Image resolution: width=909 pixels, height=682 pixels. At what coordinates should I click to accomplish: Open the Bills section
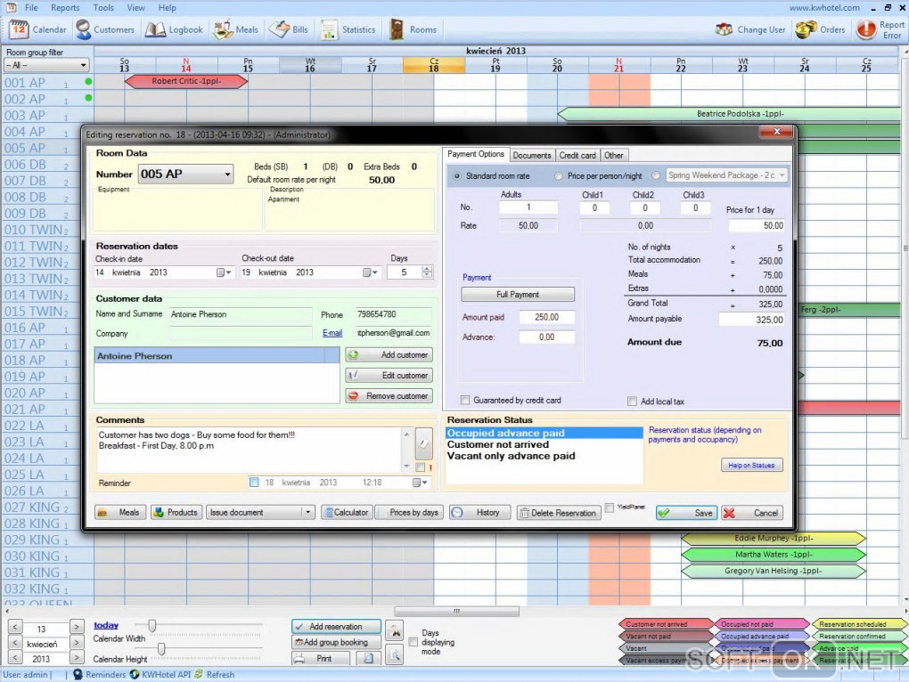[290, 29]
